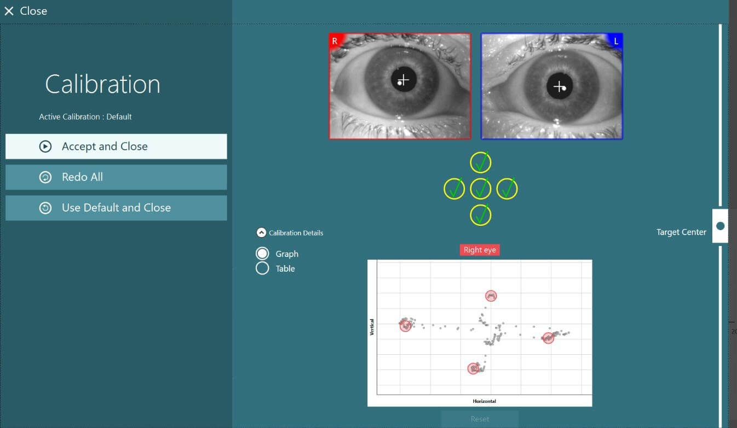This screenshot has width=737, height=428.
Task: Click the disabled Reset button below the graph
Action: [480, 418]
